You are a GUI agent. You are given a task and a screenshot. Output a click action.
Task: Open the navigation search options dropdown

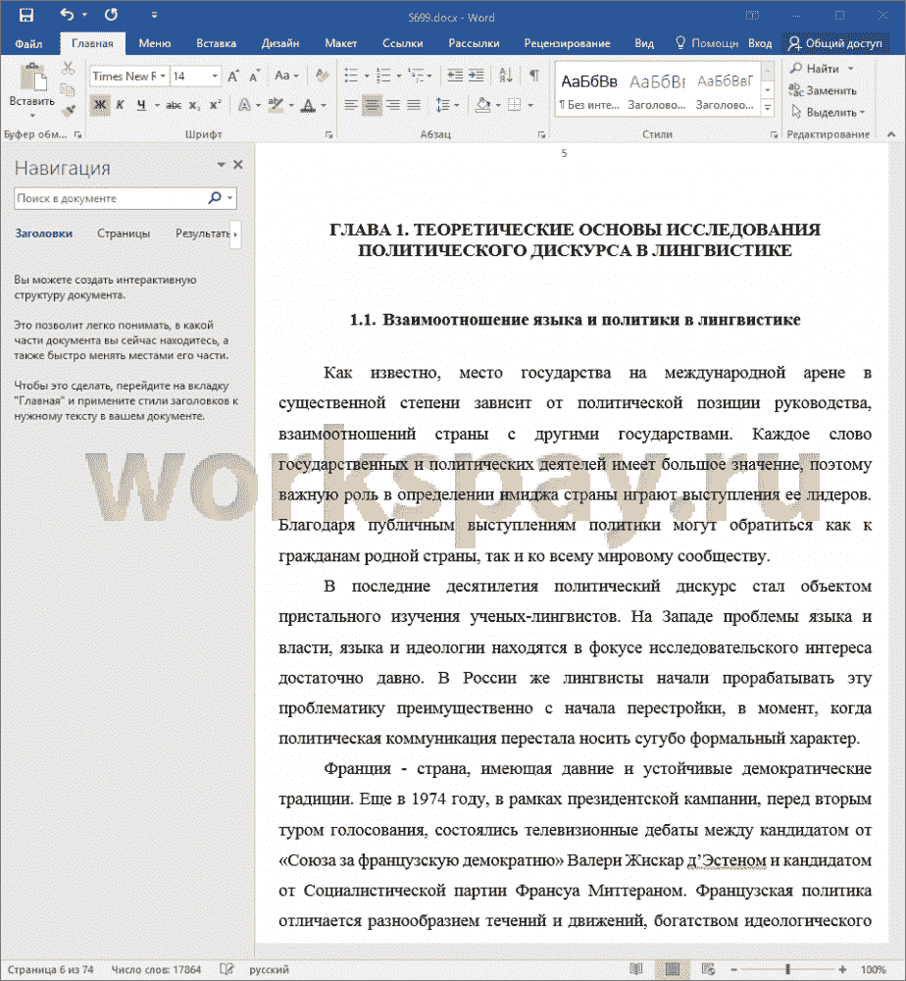(x=230, y=198)
